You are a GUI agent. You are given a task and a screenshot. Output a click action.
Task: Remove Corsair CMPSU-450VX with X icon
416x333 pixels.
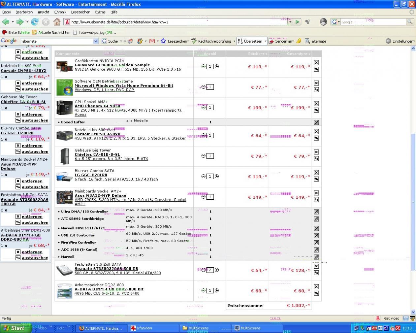316,131
